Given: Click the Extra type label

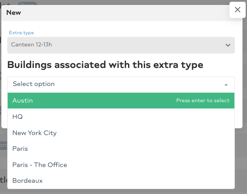Looking at the screenshot, I should [x=22, y=32].
